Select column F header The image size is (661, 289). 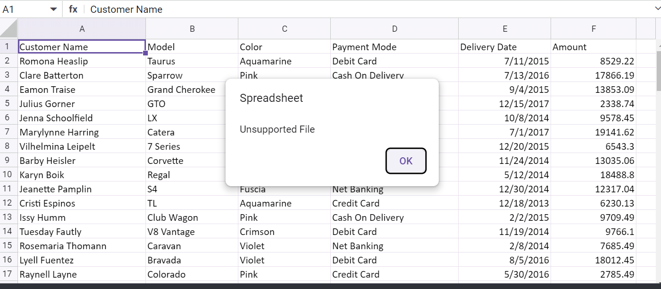pyautogui.click(x=593, y=29)
